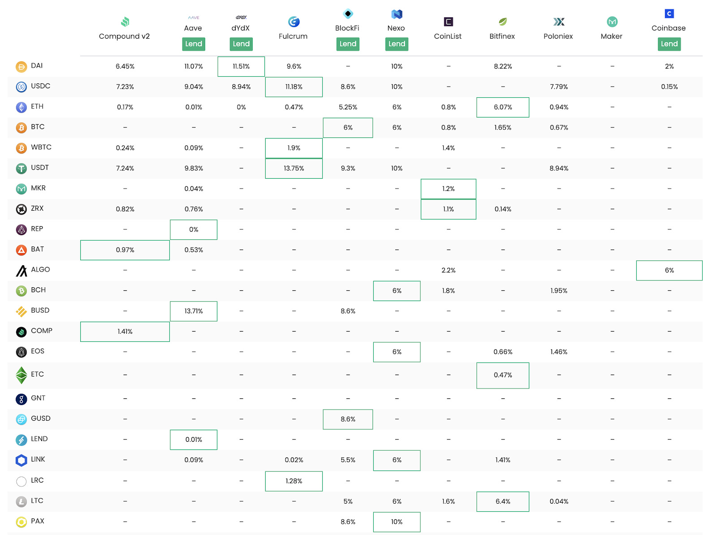Select the Poloniex column header text
Image resolution: width=717 pixels, height=535 pixels.
tap(558, 36)
